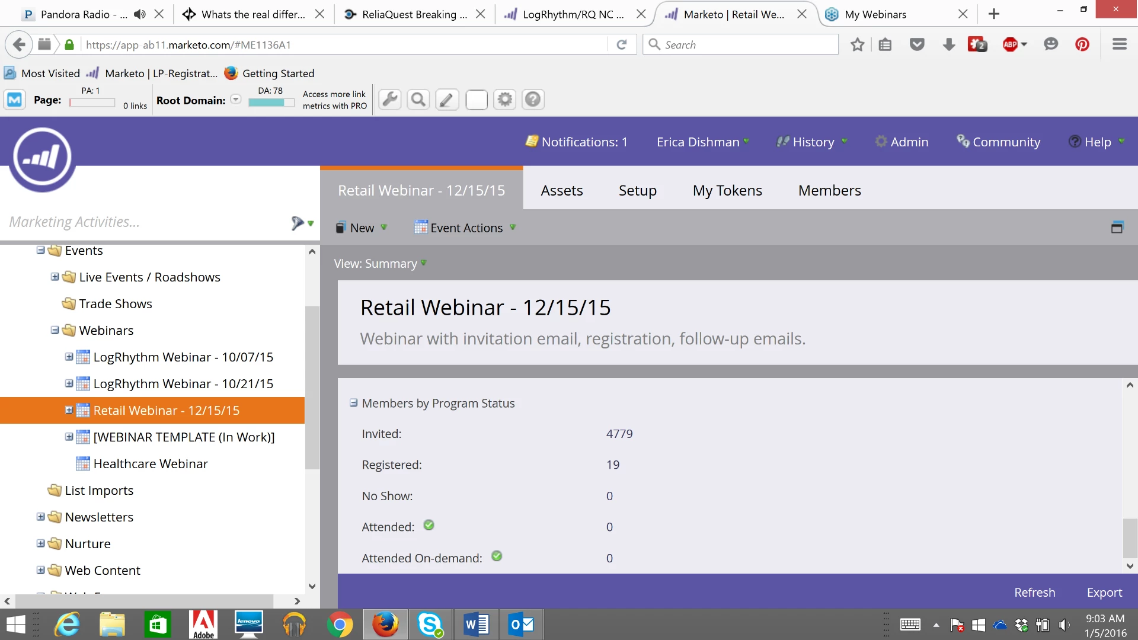The width and height of the screenshot is (1138, 640).
Task: Collapse the Members by Program Status section
Action: pyautogui.click(x=354, y=403)
